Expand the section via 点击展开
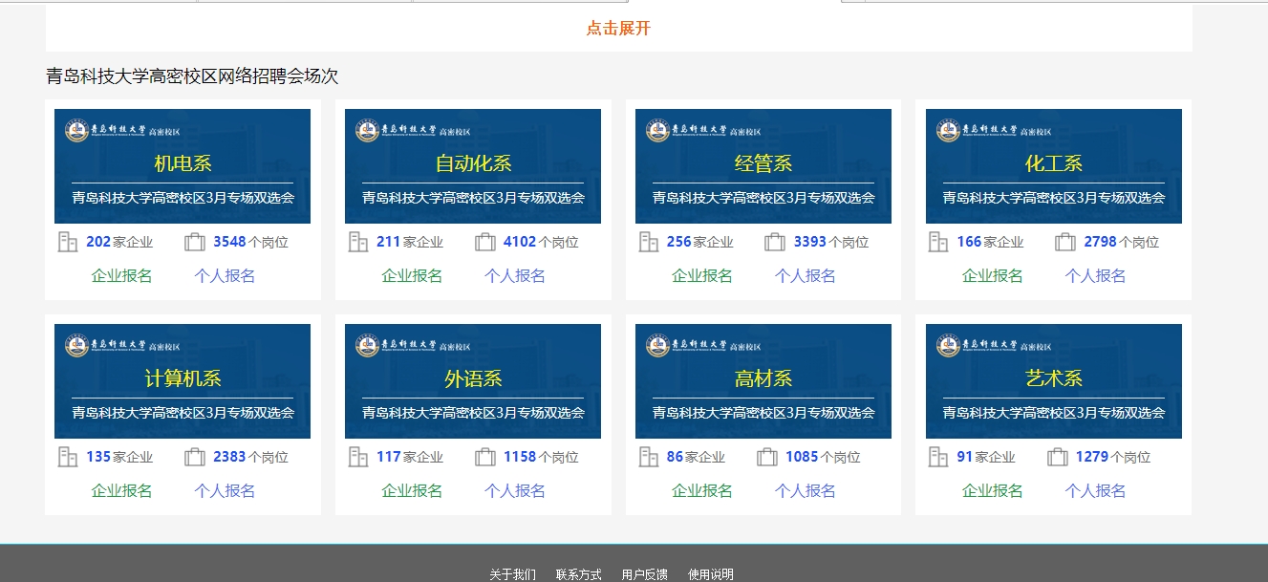The height and width of the screenshot is (582, 1268). point(618,29)
